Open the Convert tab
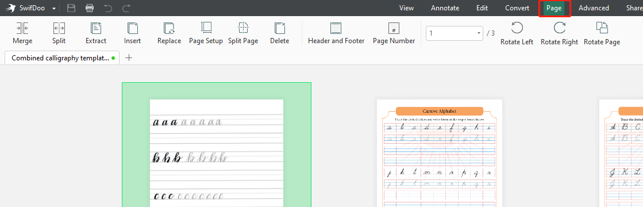643x207 pixels. pos(517,8)
